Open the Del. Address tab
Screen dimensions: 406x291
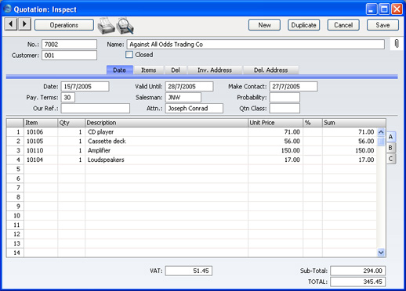271,70
